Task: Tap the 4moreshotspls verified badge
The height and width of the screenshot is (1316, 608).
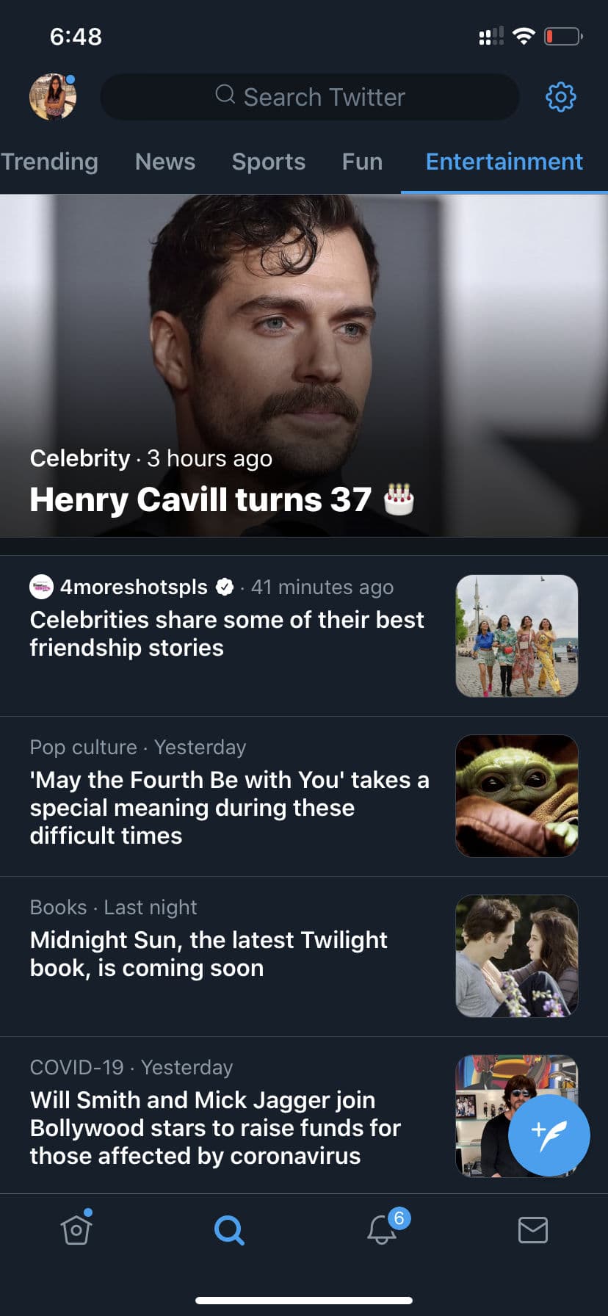Action: click(x=225, y=587)
